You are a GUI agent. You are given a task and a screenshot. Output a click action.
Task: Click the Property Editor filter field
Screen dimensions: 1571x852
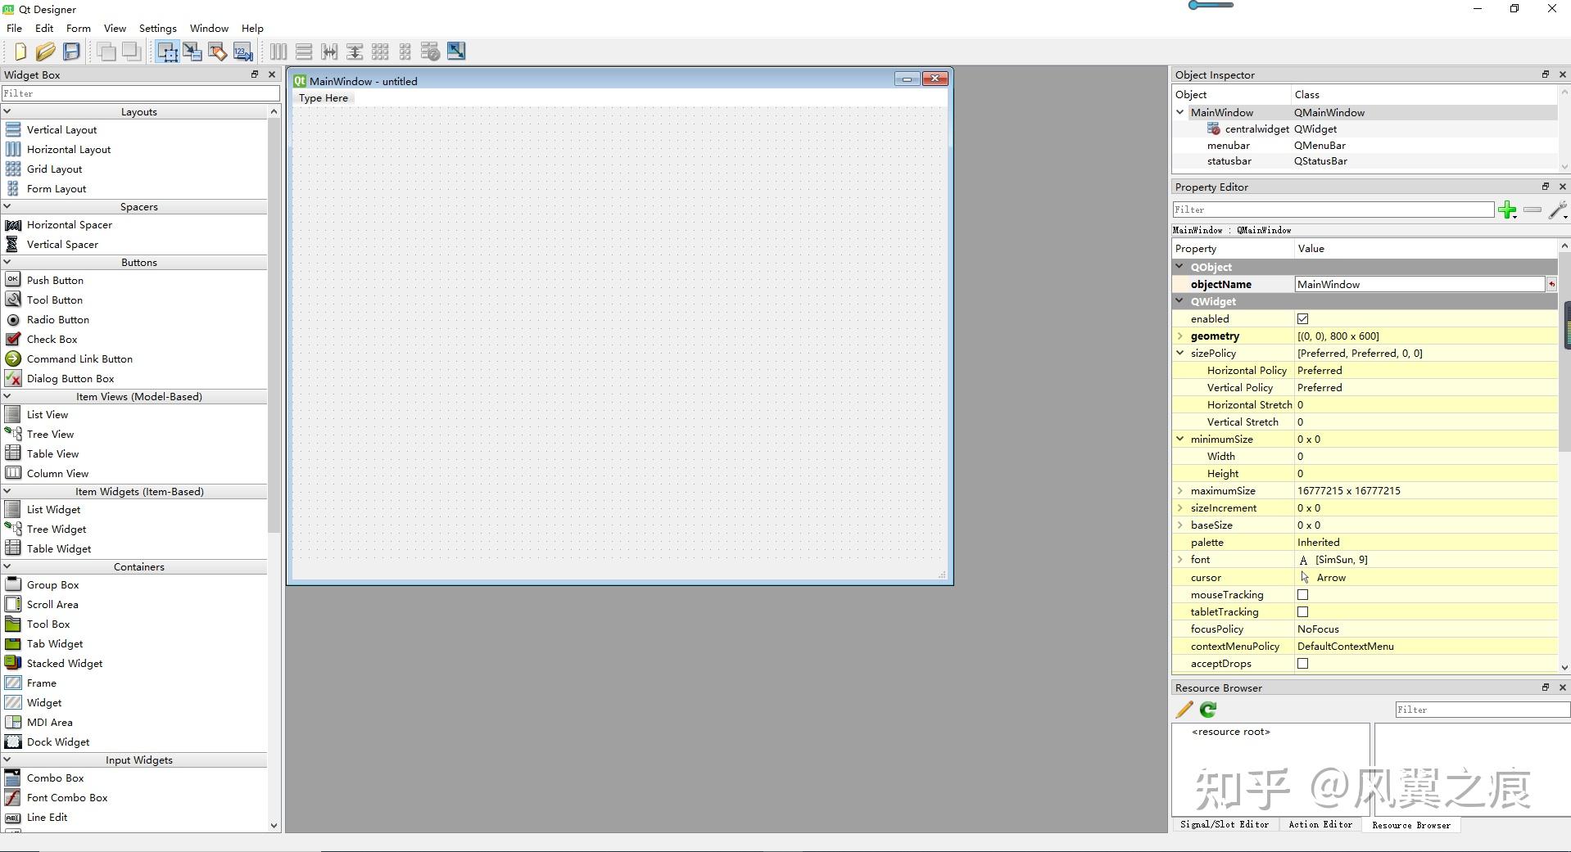click(x=1333, y=210)
